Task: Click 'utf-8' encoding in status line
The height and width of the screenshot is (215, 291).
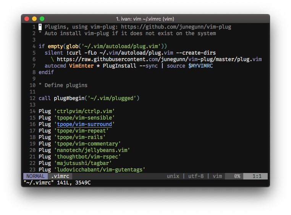Action: coord(196,176)
